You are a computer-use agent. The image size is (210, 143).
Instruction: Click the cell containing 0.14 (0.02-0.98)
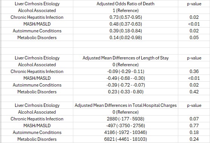click(125, 38)
